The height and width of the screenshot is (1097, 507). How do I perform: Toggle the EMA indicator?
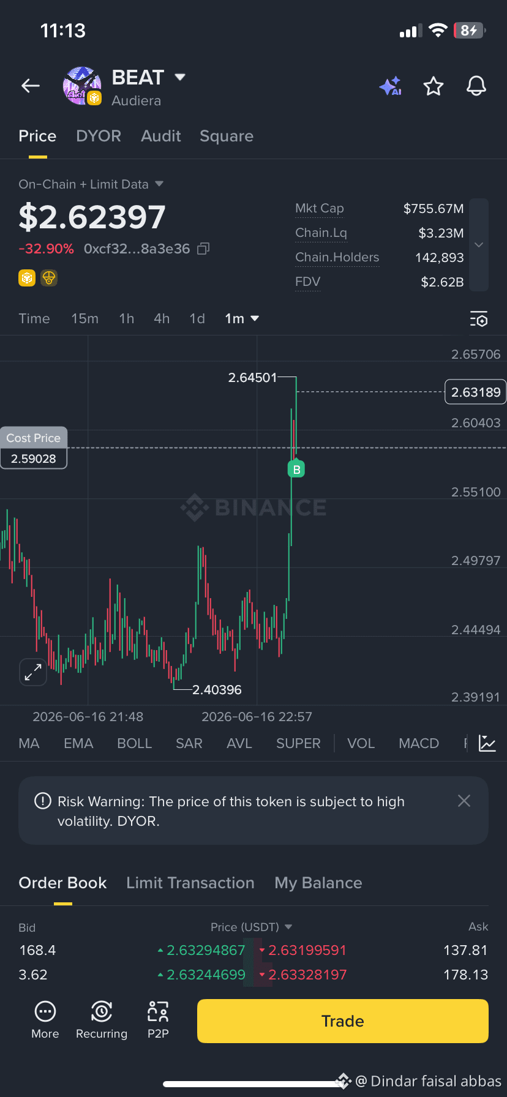coord(78,743)
